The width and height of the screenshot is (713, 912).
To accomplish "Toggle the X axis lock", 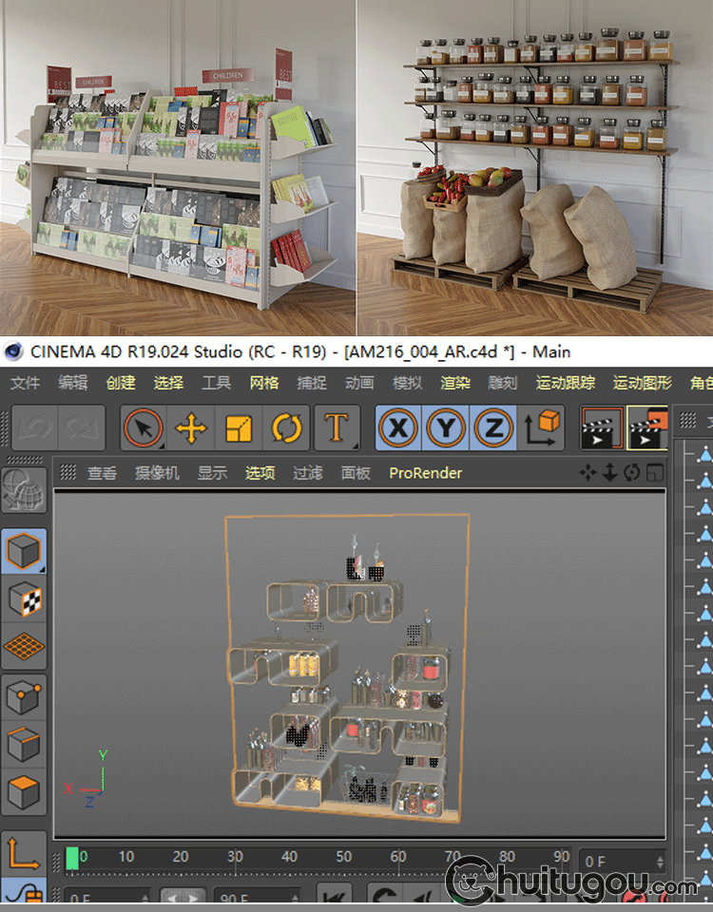I will tap(399, 428).
